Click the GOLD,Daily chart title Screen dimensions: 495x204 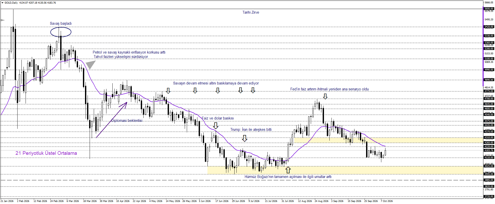[x=11, y=3]
